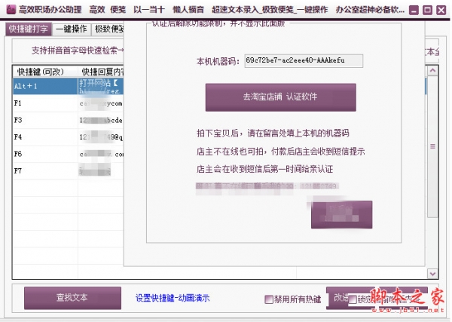Select the F1 shortcut row
This screenshot has width=452, height=322.
coord(69,103)
